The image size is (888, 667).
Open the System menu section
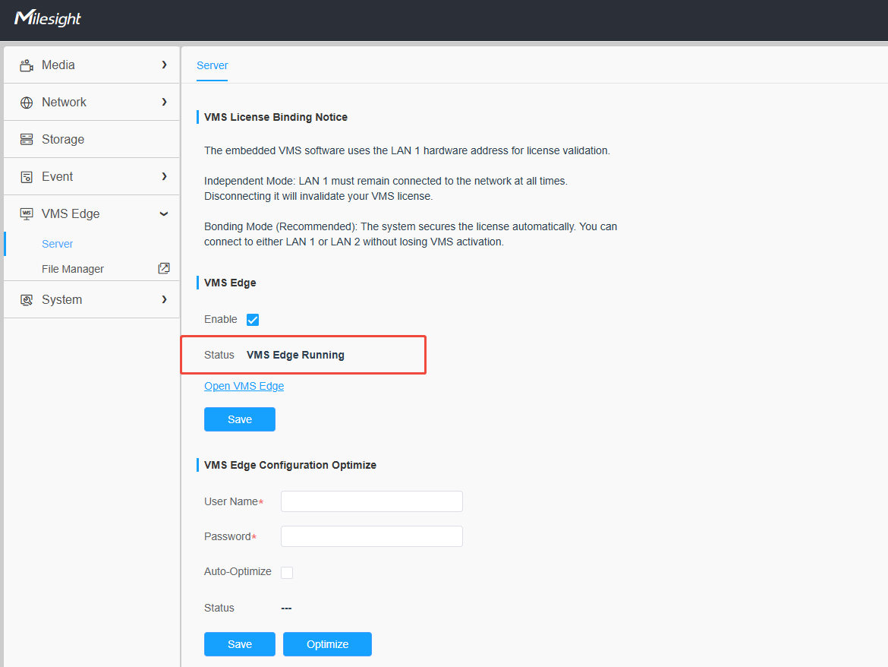pos(92,299)
